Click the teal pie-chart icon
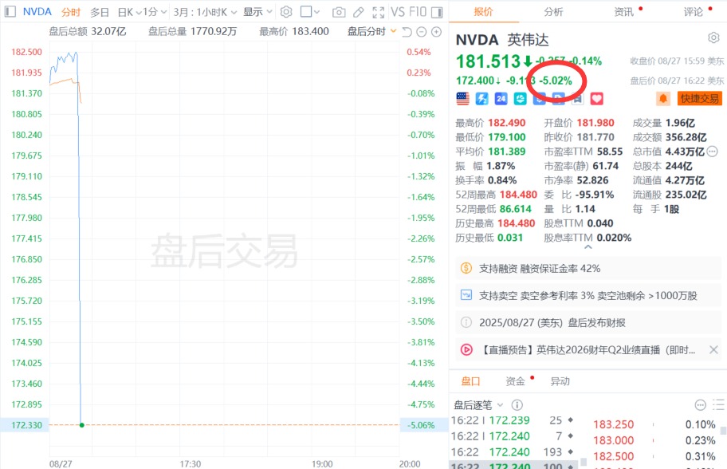Screen dimensions: 727x469 coord(521,98)
